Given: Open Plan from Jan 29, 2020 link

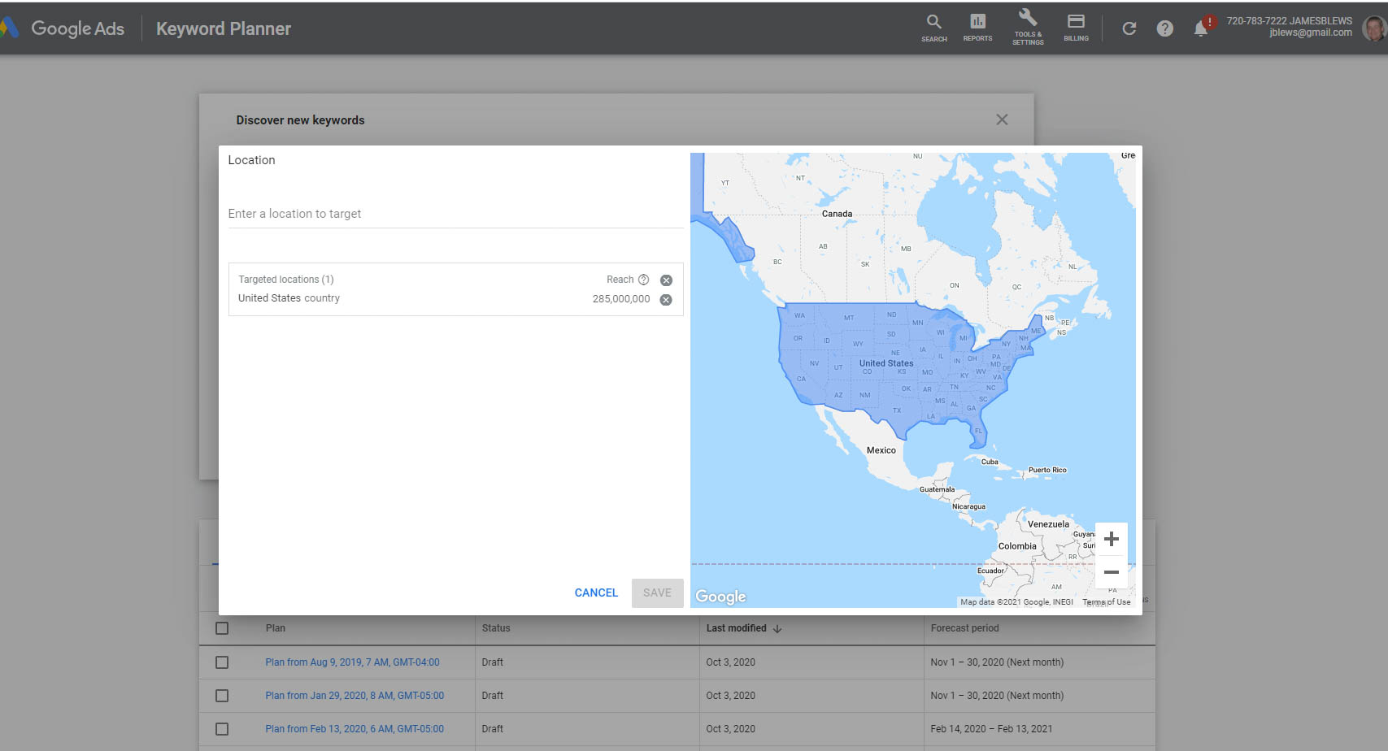Looking at the screenshot, I should click(355, 696).
